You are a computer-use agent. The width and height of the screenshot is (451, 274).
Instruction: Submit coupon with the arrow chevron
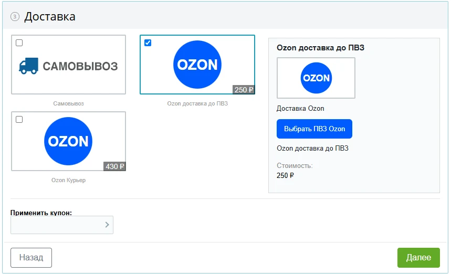tap(107, 225)
